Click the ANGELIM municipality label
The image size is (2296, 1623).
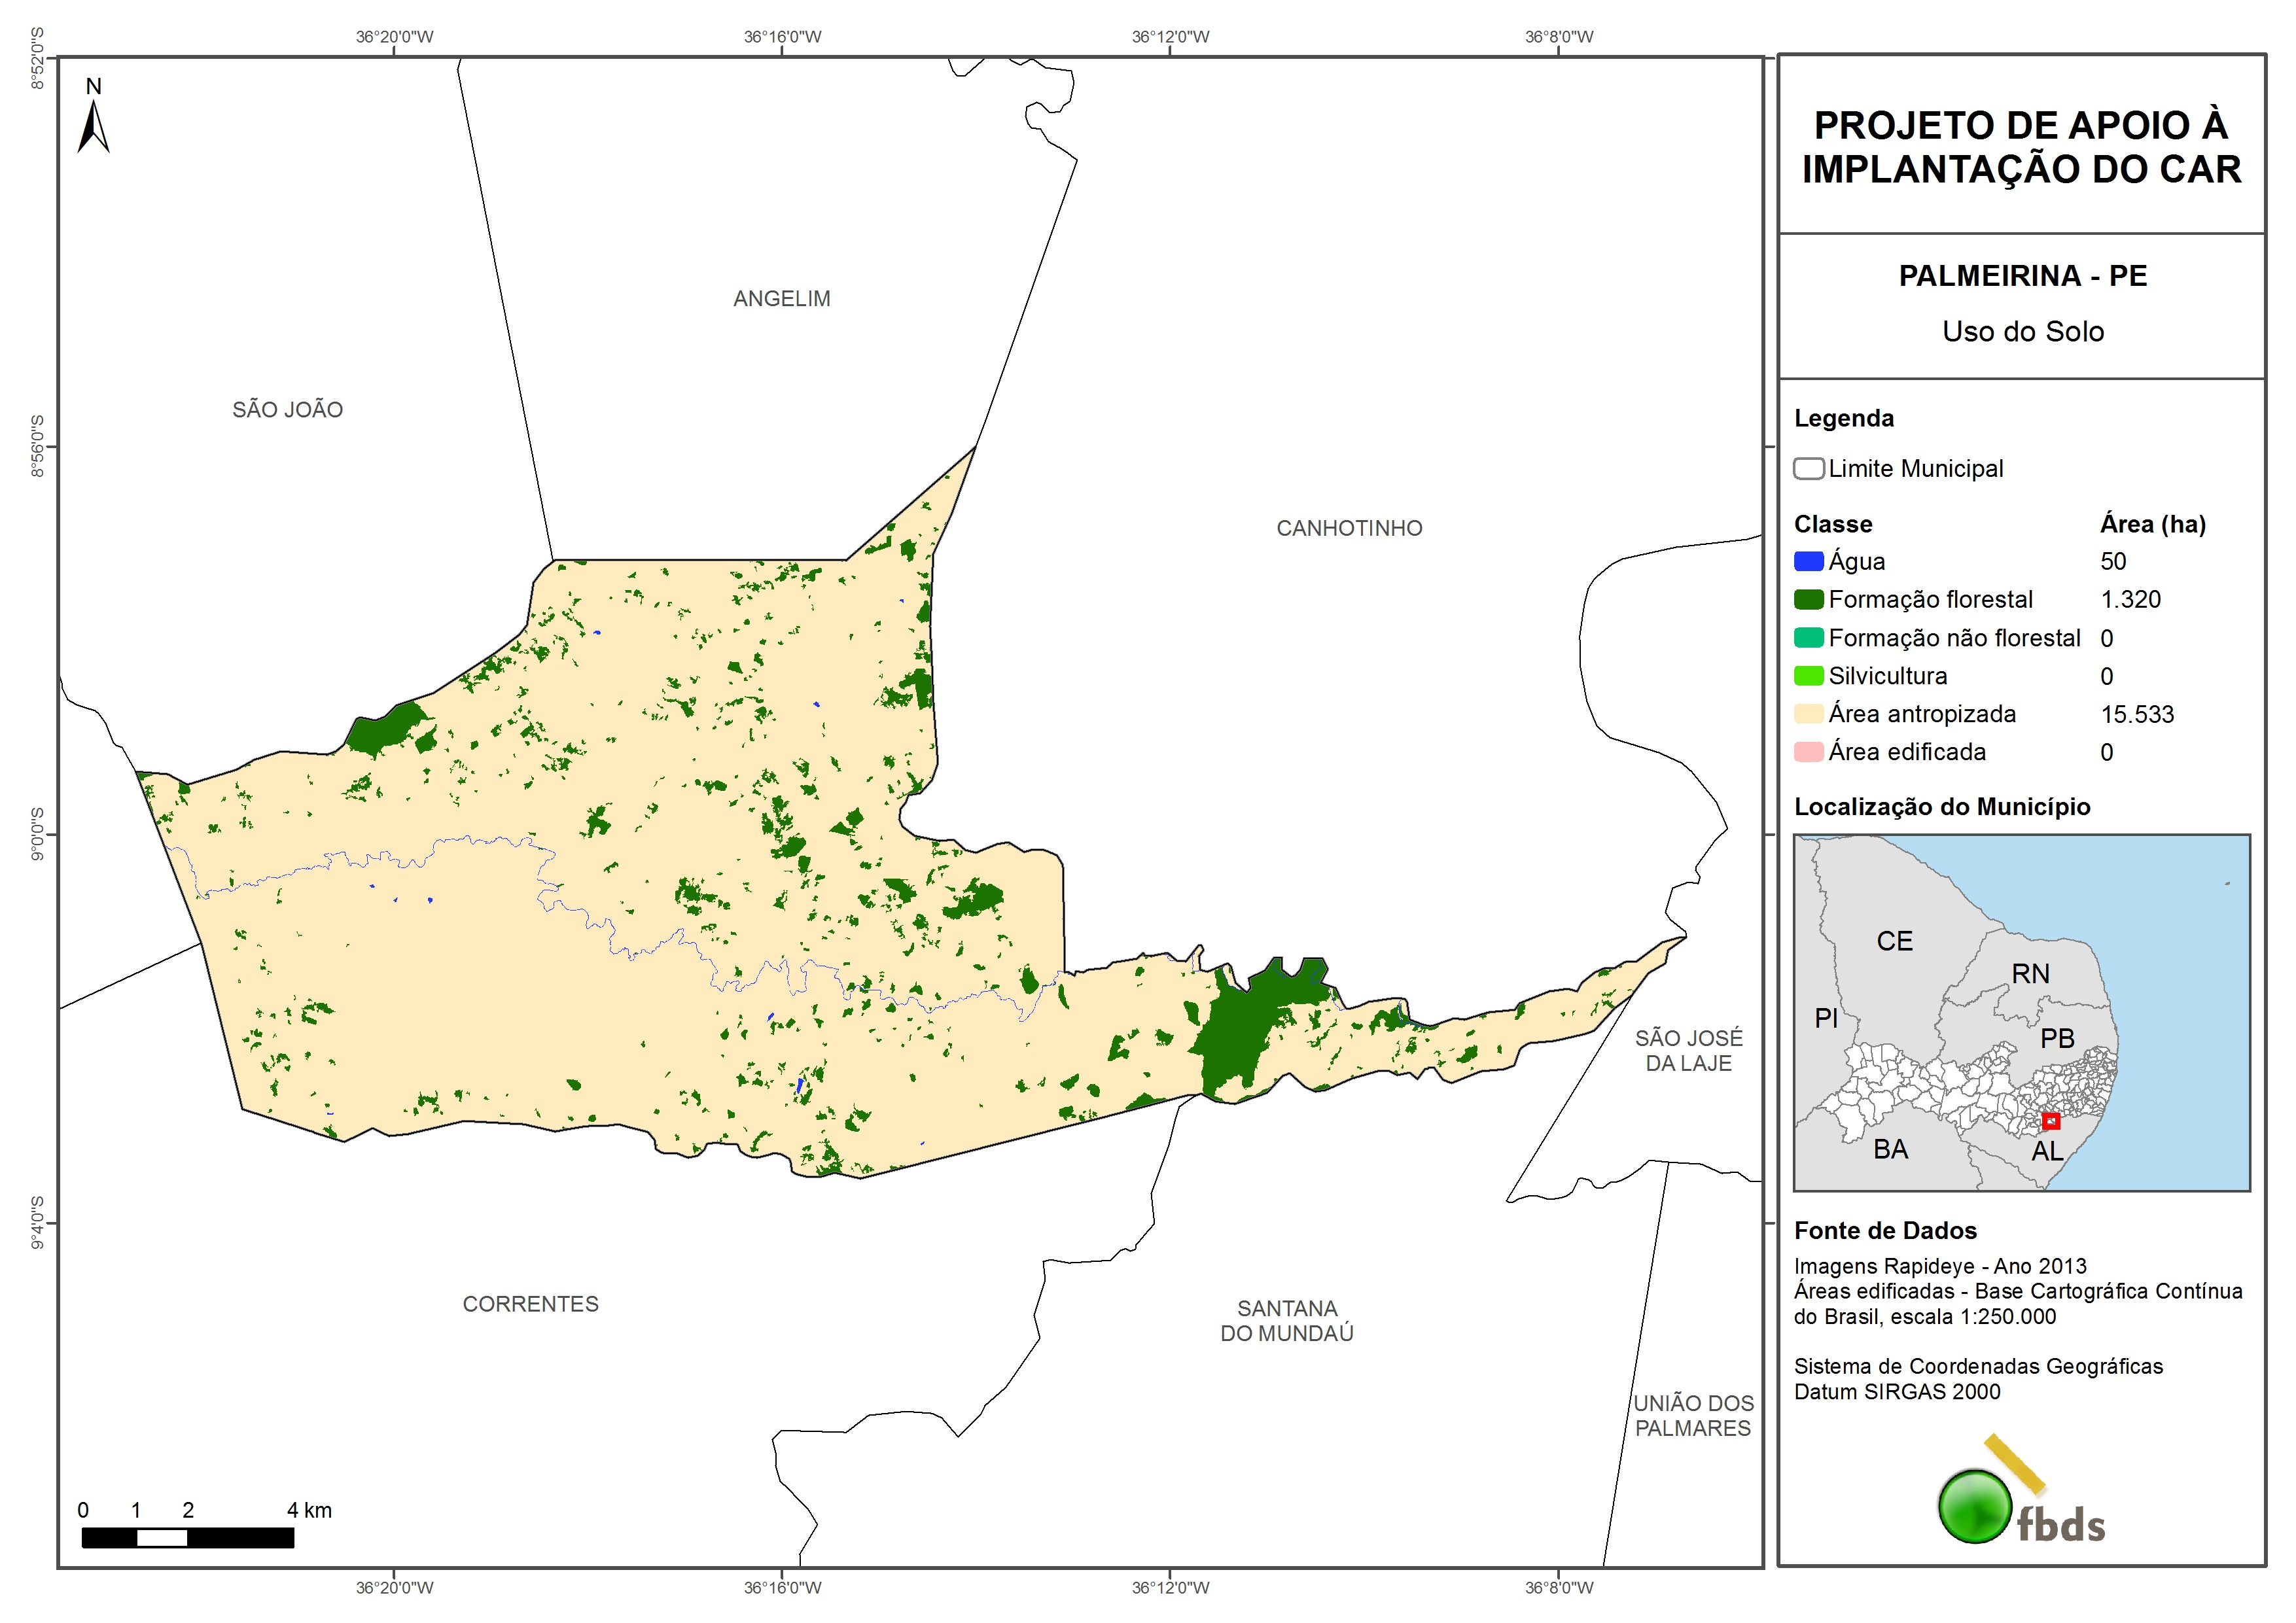point(781,299)
